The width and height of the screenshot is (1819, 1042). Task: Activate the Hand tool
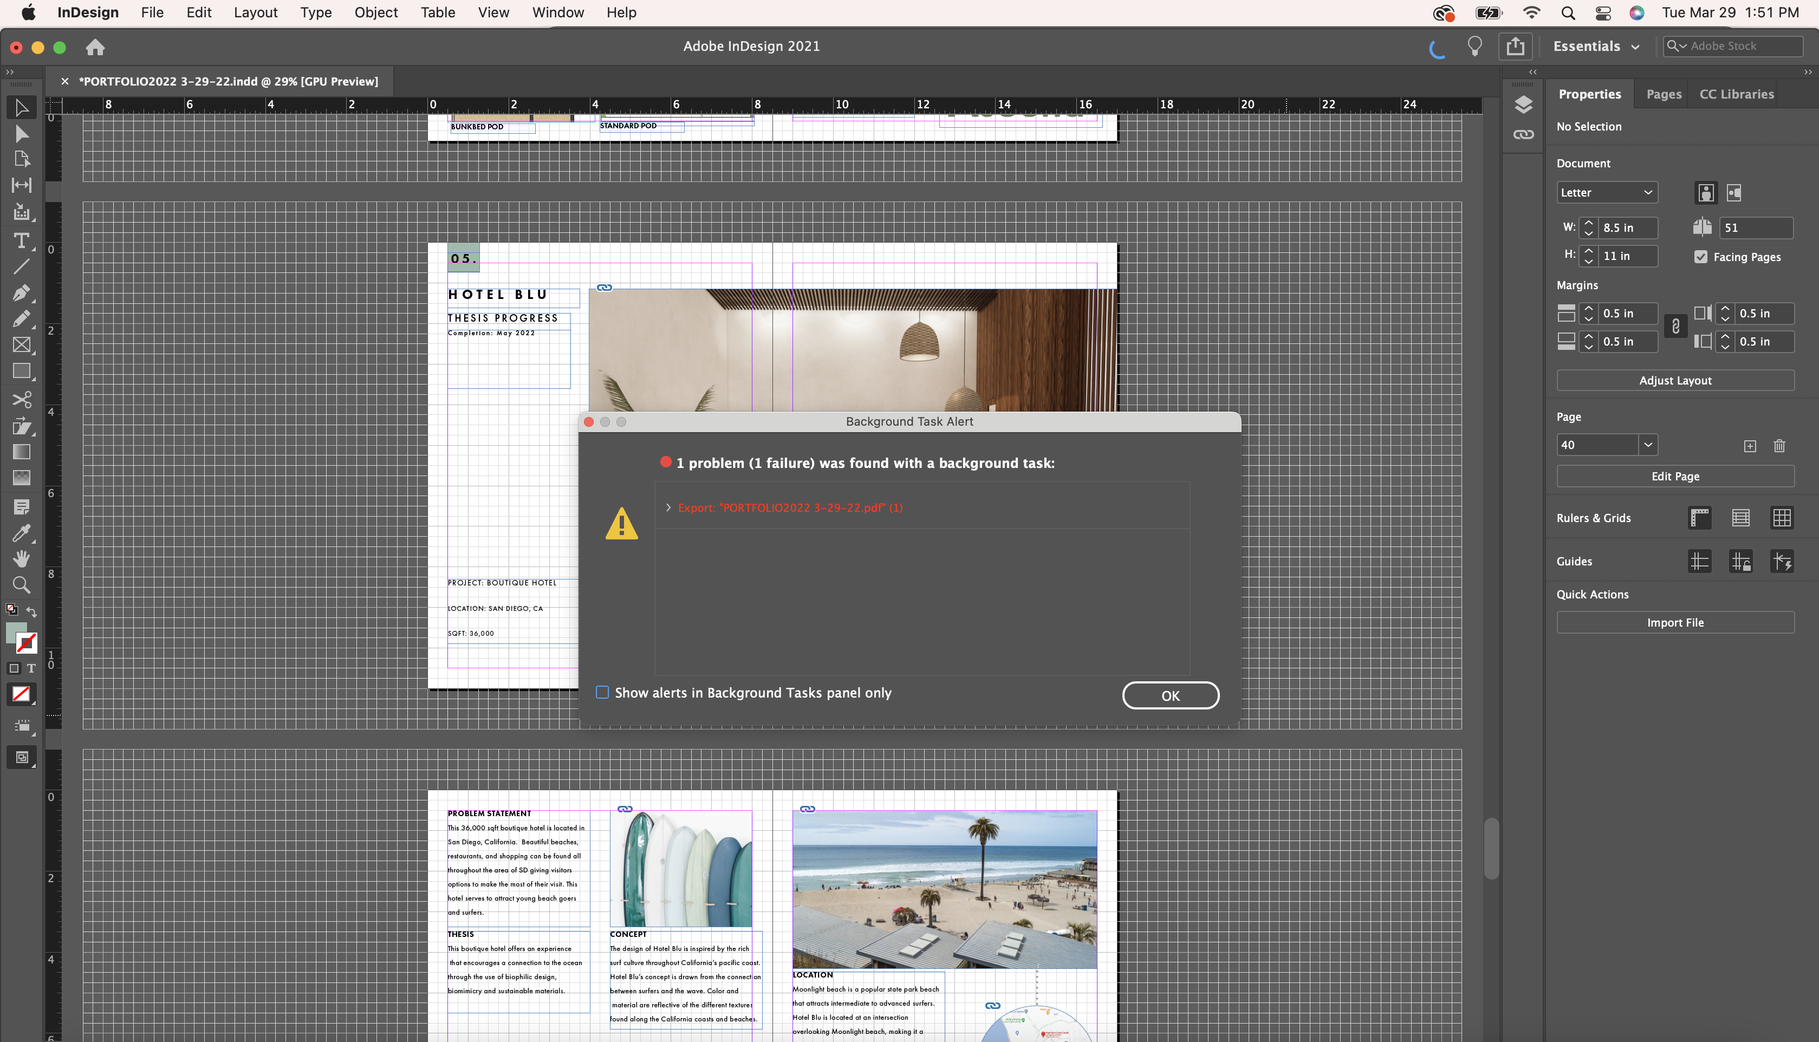point(22,558)
